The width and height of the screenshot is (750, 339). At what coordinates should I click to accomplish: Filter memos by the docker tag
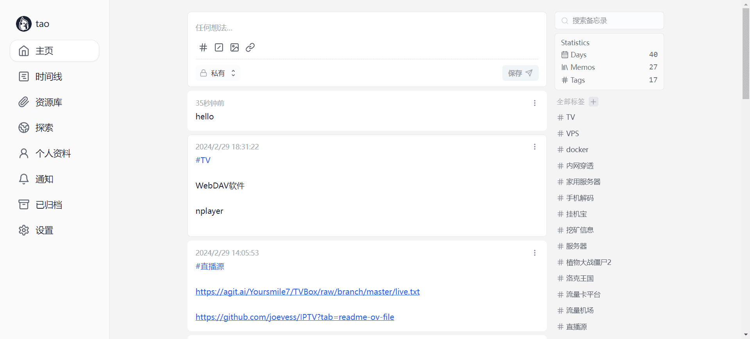(577, 149)
